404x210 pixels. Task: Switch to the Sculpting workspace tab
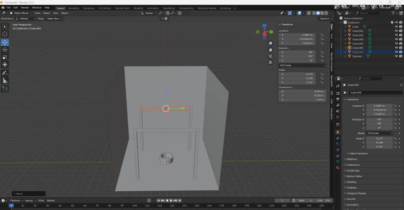pyautogui.click(x=89, y=8)
